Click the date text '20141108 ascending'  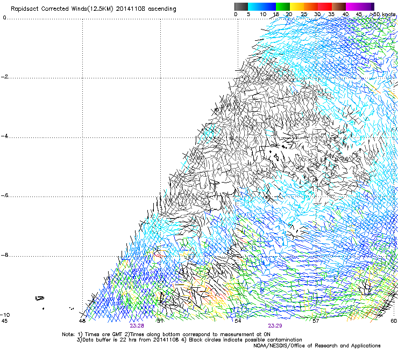tap(146, 9)
